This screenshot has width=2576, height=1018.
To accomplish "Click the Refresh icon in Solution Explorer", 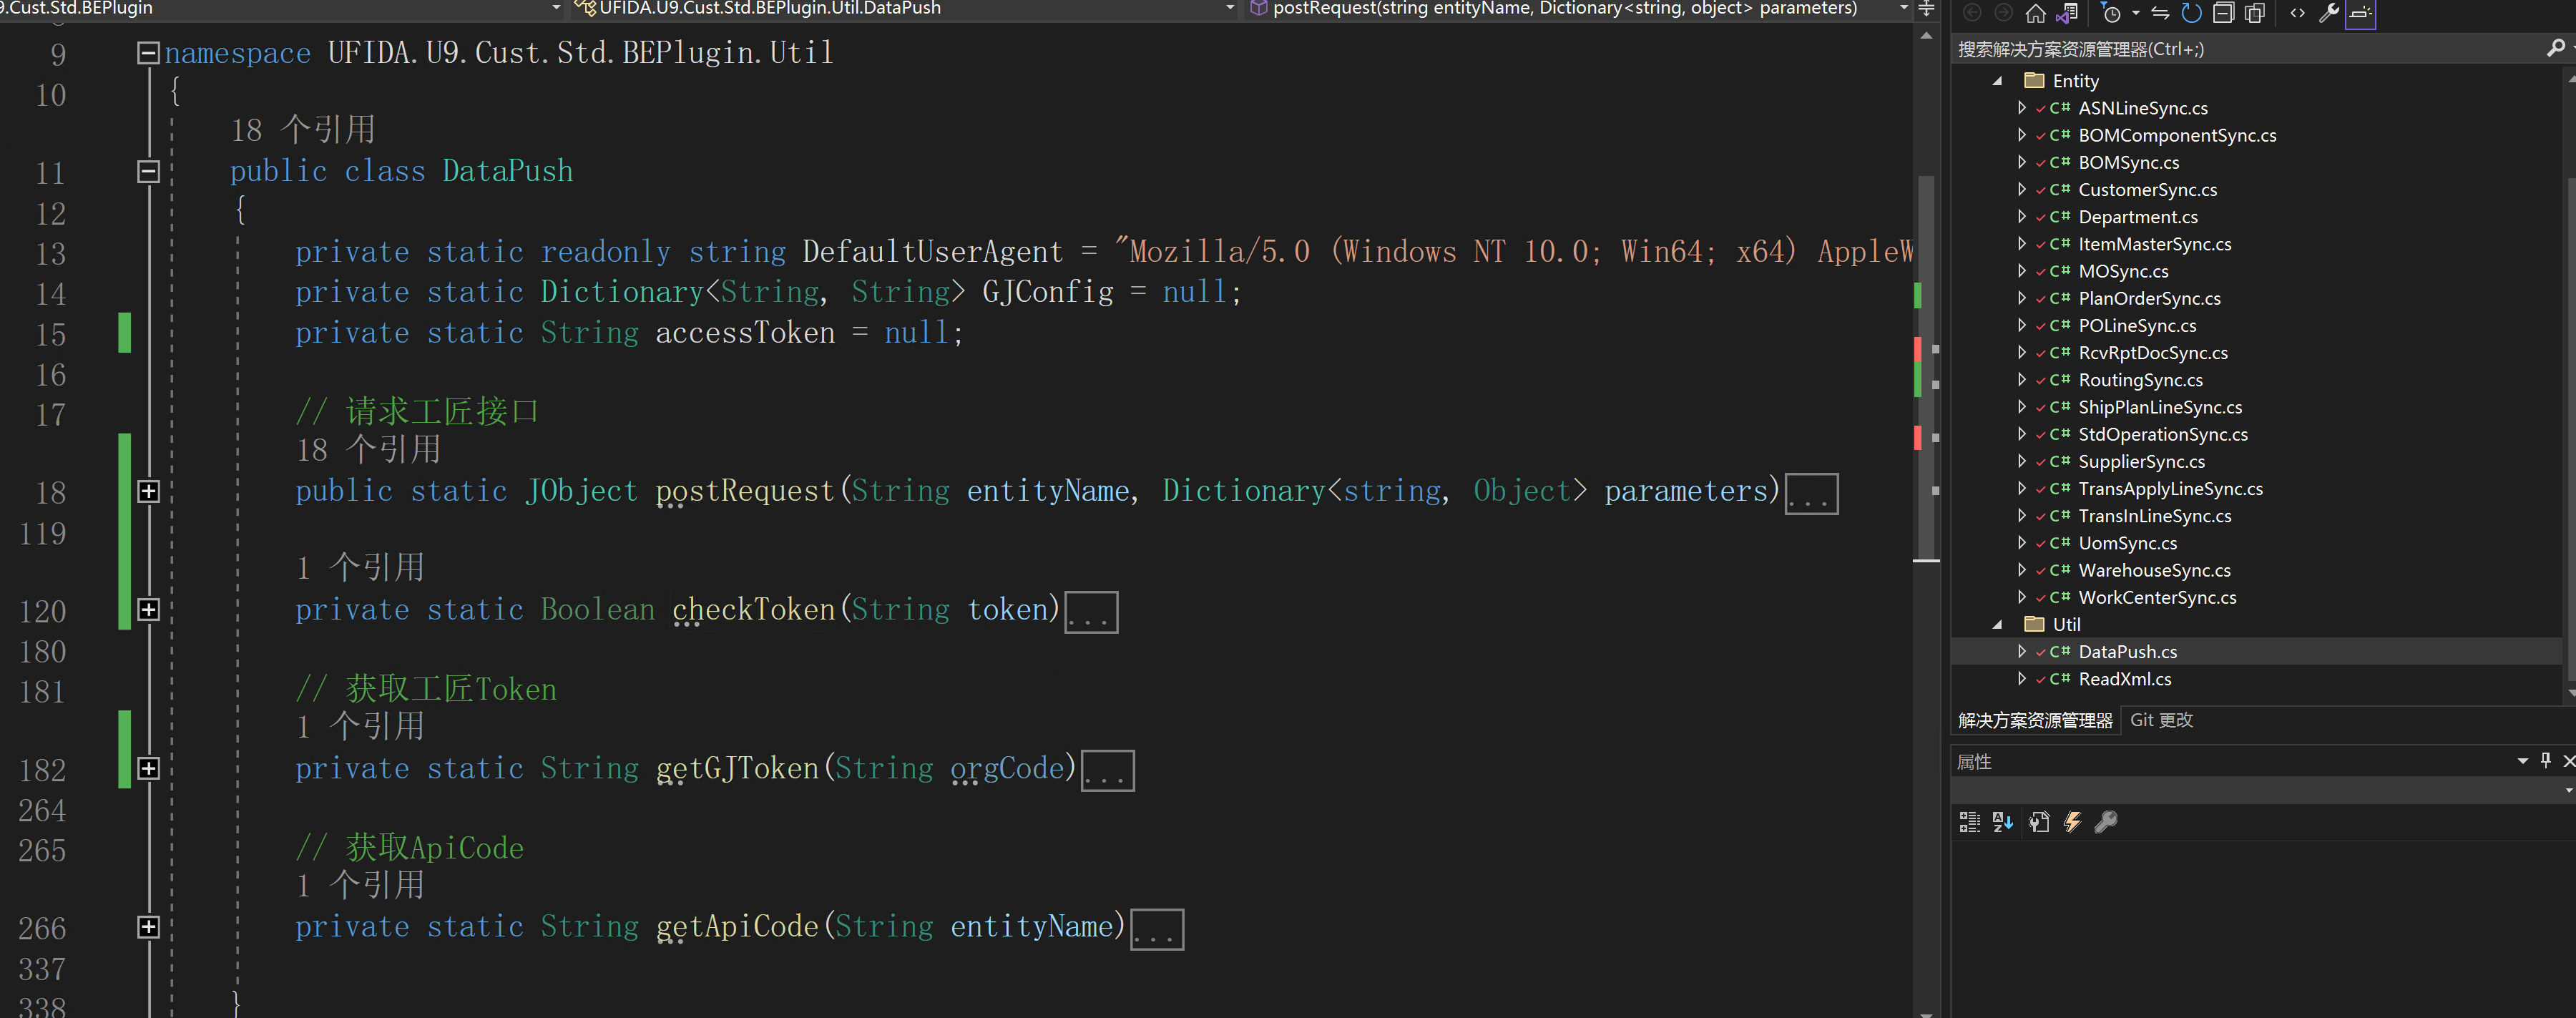I will tap(2191, 13).
